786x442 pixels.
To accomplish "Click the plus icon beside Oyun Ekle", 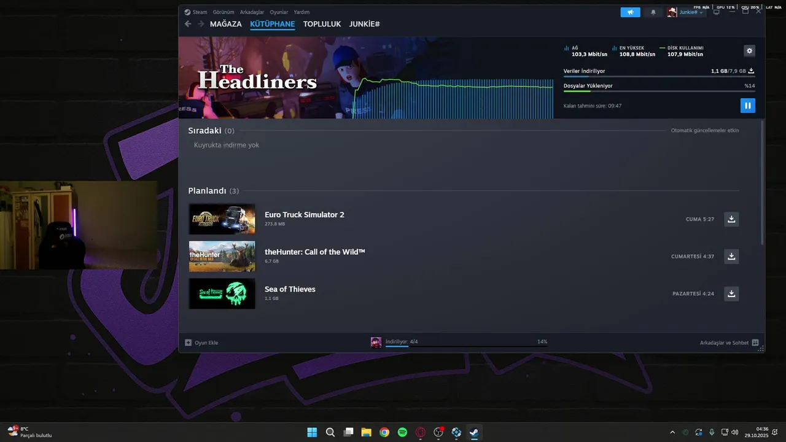I will (189, 343).
